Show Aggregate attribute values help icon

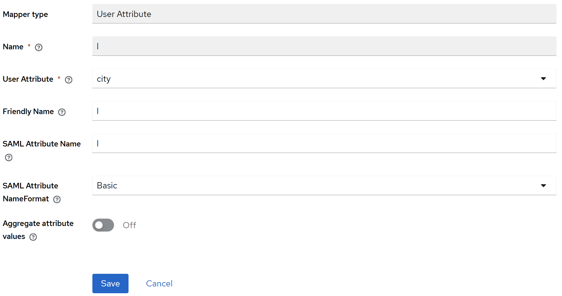click(33, 237)
